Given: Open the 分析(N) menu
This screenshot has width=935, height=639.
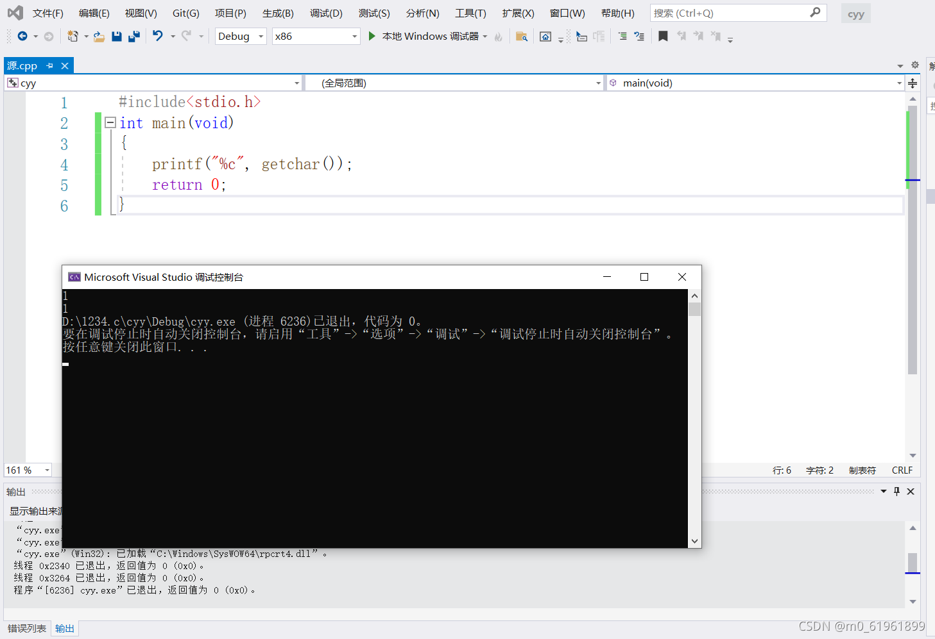Looking at the screenshot, I should [x=423, y=13].
